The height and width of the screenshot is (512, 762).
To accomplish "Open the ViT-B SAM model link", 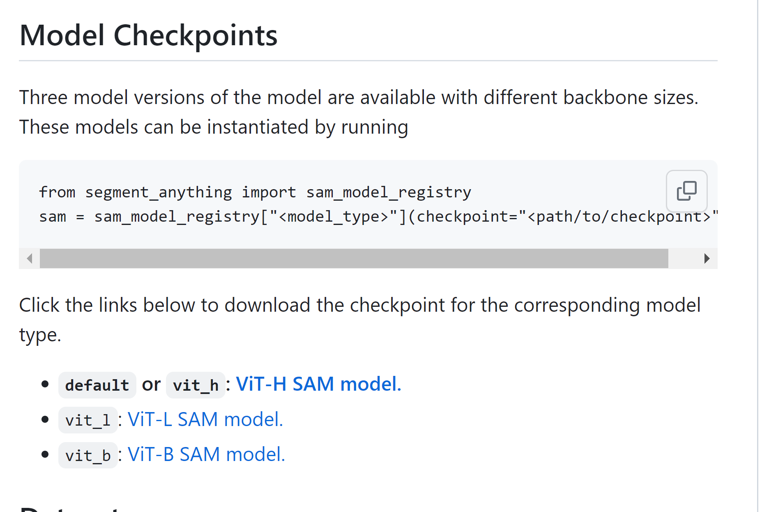I will (x=206, y=454).
